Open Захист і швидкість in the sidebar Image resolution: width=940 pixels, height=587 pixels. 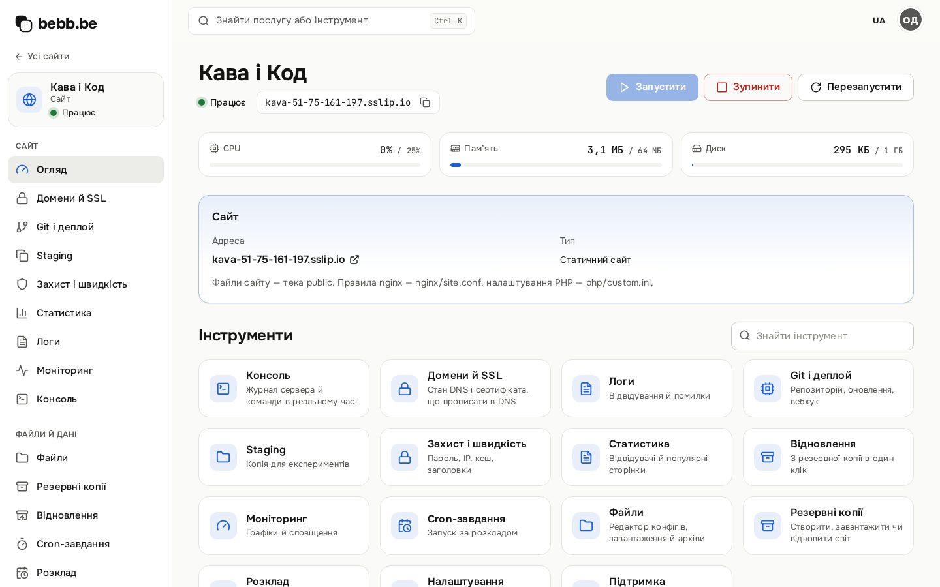86,284
